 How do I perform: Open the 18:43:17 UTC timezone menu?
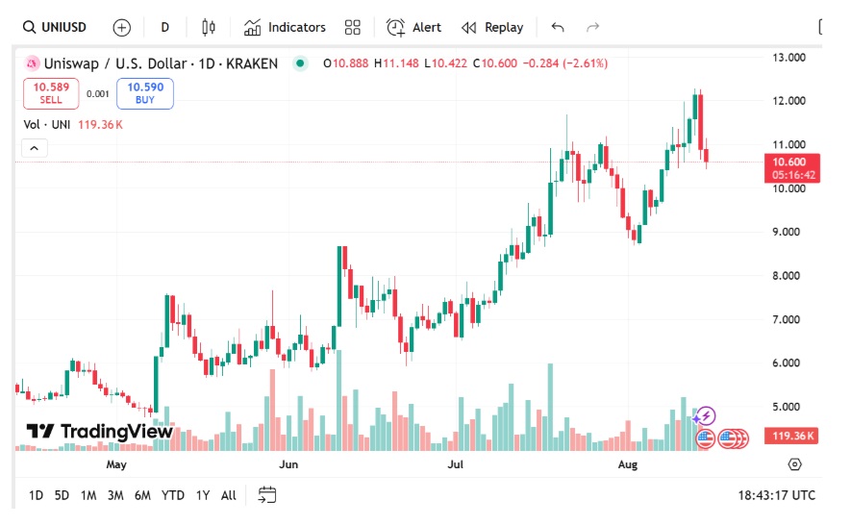coord(776,495)
